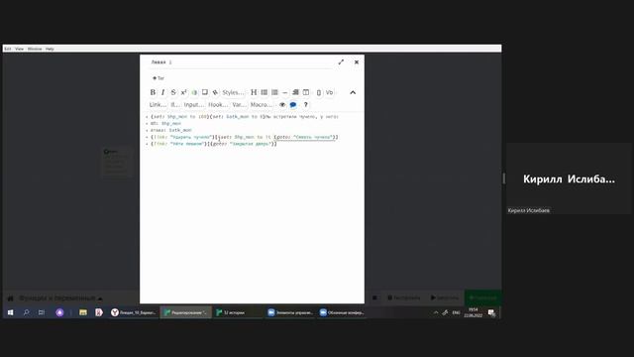Switch to the Twine editing window
The image size is (634, 357).
pyautogui.click(x=185, y=312)
